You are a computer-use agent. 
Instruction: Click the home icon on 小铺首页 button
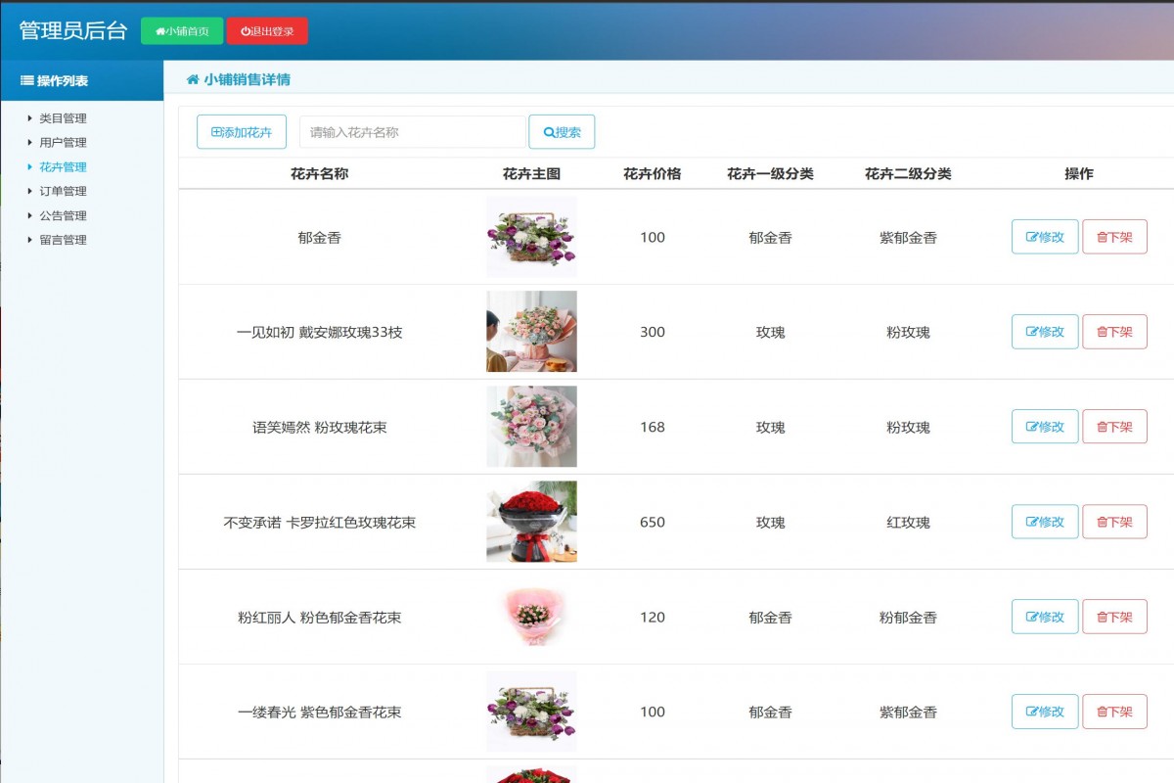159,30
